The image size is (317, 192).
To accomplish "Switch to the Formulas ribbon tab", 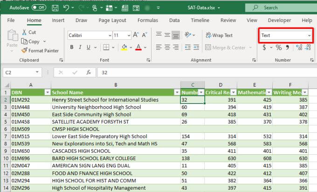I will point(147,21).
